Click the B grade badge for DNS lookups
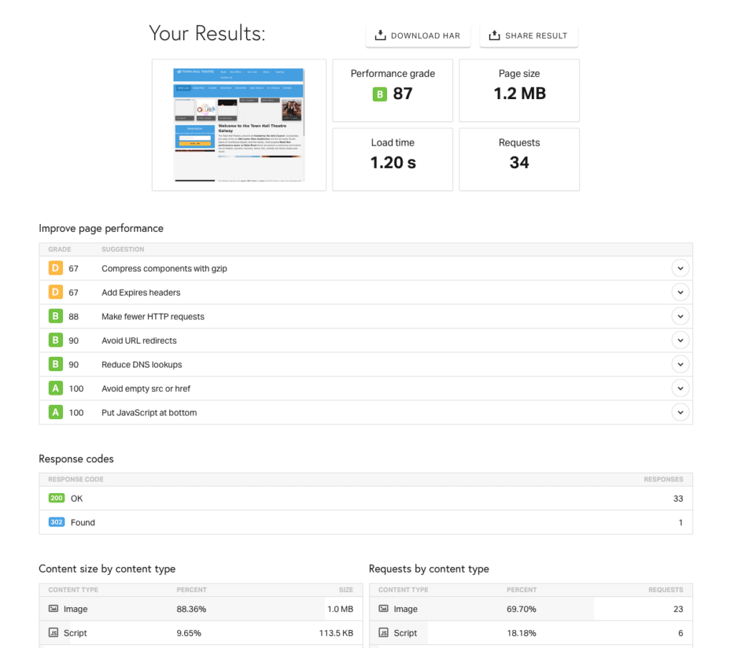 56,364
